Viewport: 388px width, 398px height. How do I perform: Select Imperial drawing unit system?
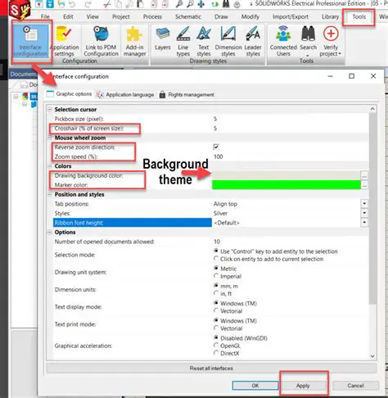point(216,276)
